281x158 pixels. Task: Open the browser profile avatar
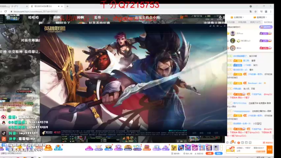pyautogui.click(x=266, y=12)
